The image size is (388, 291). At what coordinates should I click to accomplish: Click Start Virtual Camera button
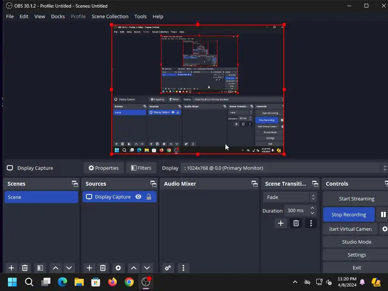pyautogui.click(x=350, y=229)
